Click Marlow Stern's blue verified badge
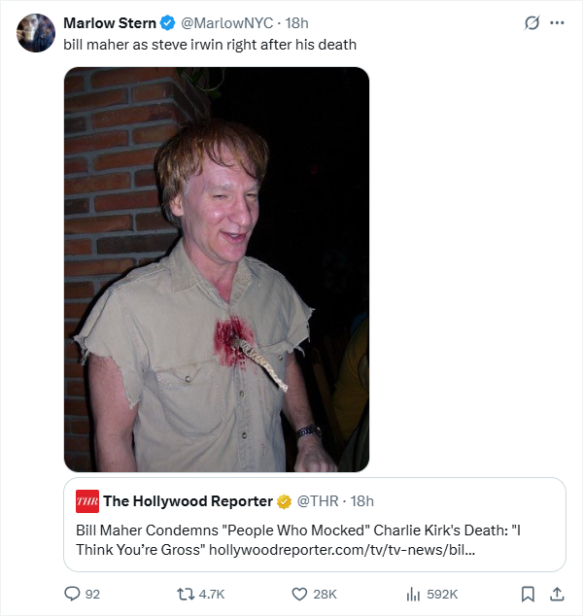This screenshot has height=616, width=583. 168,23
